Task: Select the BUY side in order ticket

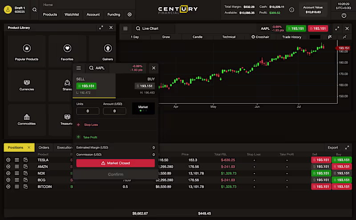Action: (x=137, y=86)
